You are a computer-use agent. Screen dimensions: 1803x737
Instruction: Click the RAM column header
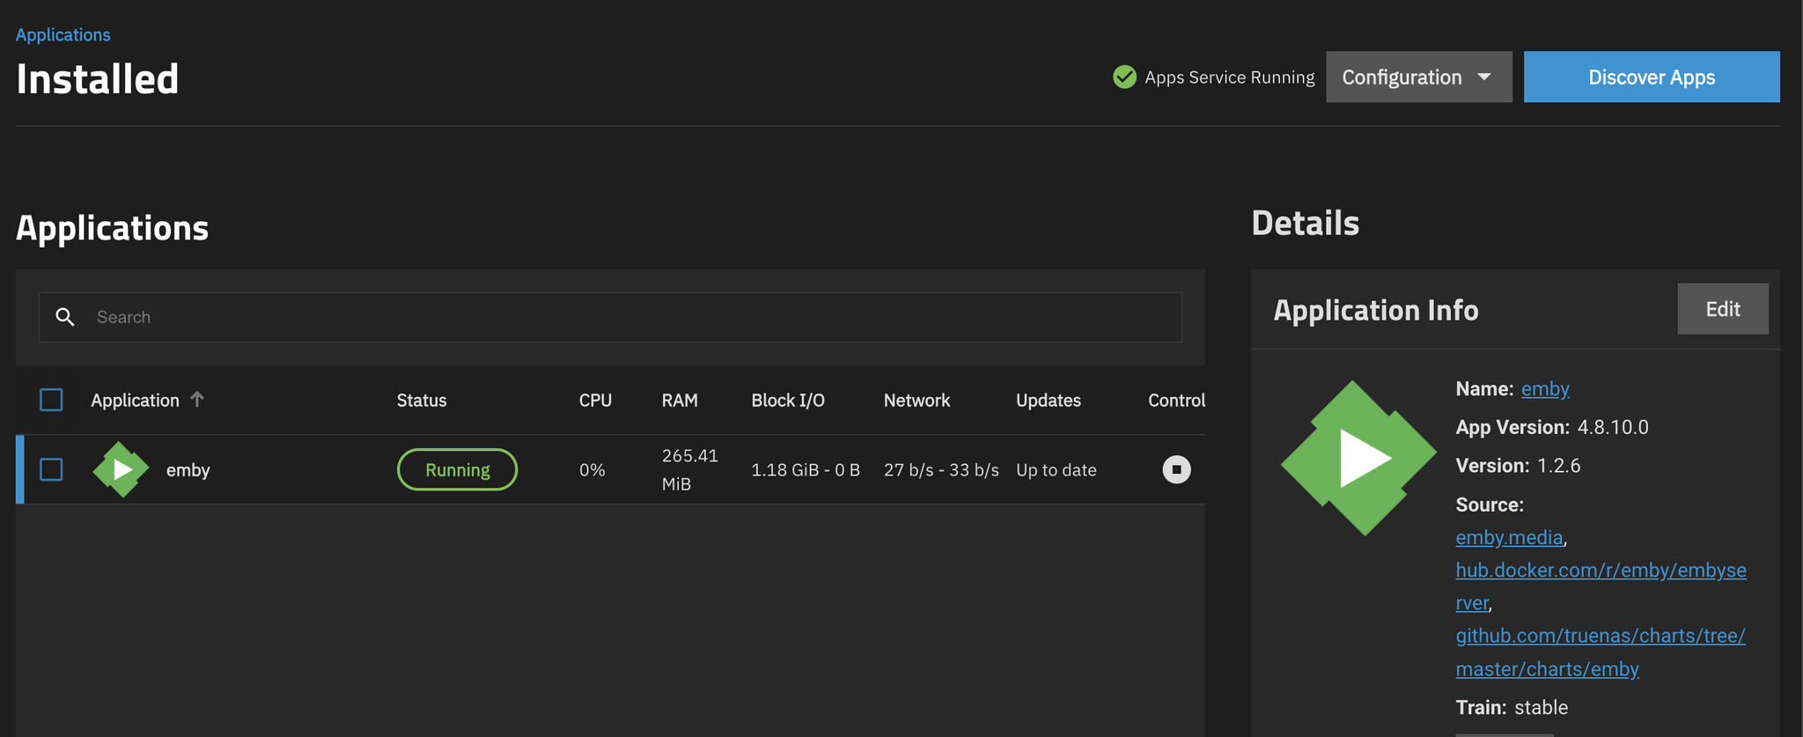[680, 400]
